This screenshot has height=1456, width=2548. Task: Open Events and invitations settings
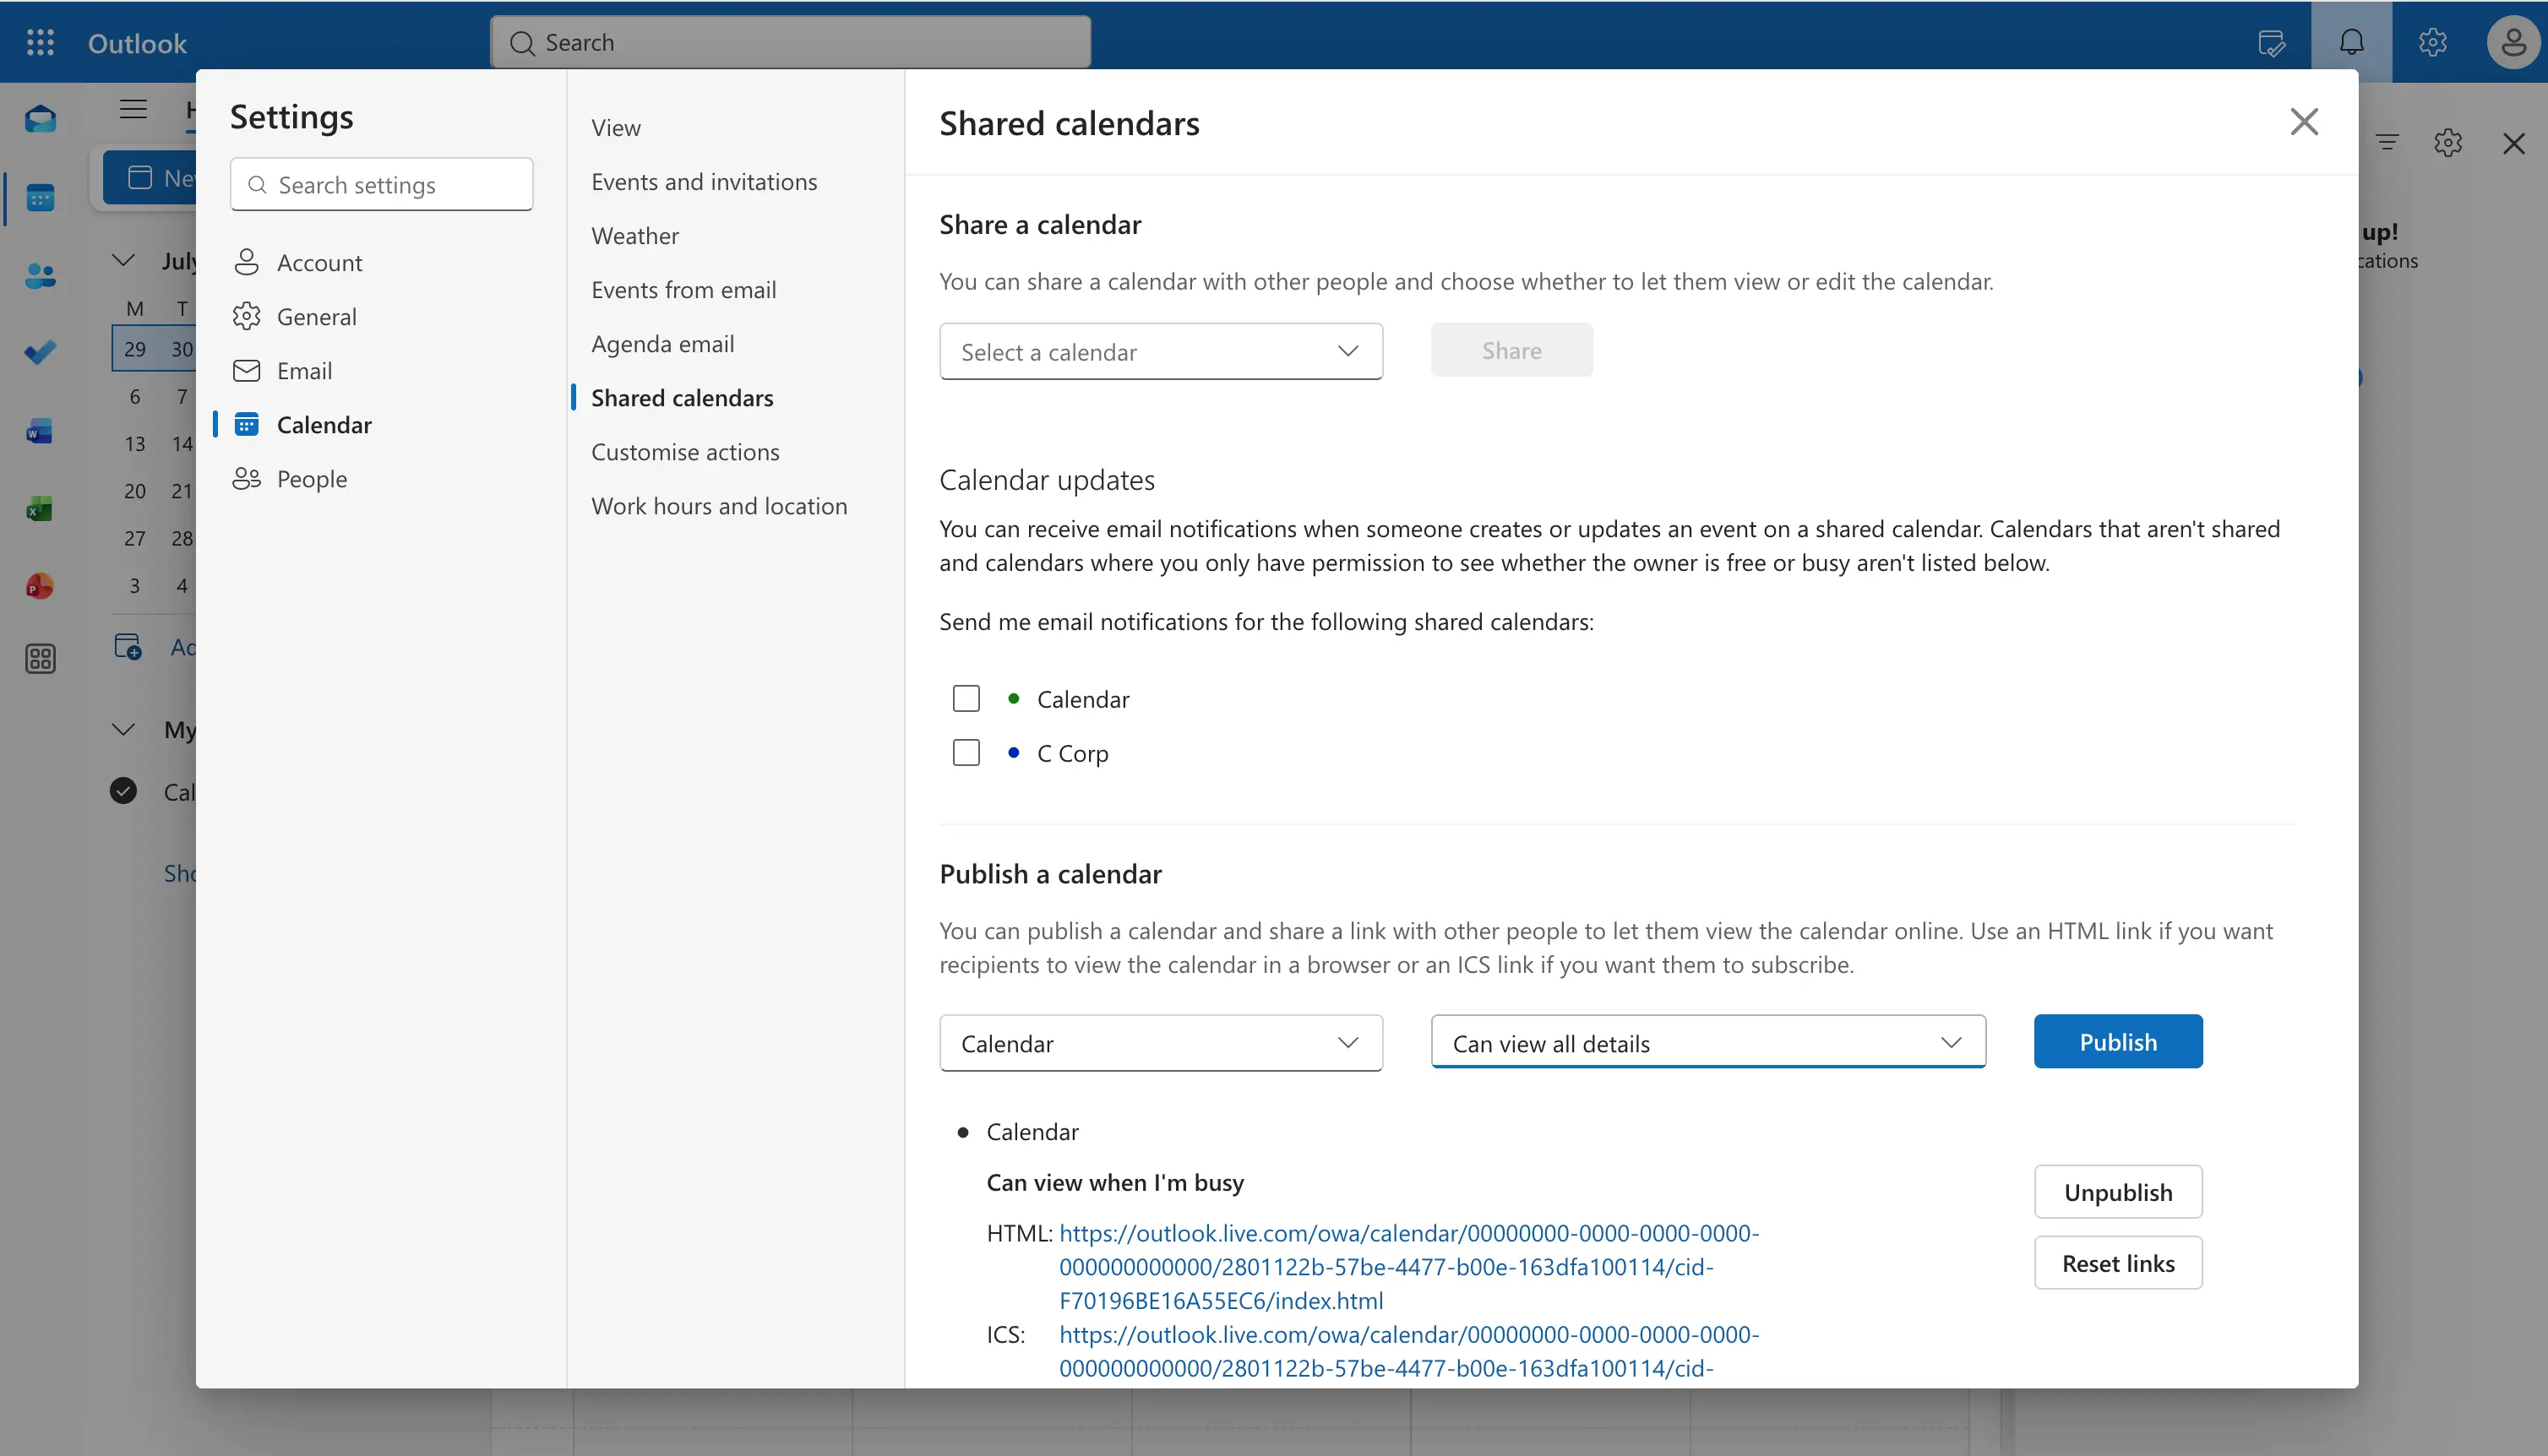pyautogui.click(x=704, y=181)
